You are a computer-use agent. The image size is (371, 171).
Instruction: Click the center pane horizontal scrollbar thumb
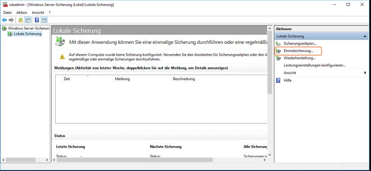click(135, 160)
